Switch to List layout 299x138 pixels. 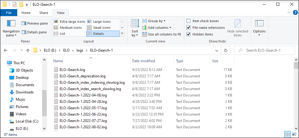60,34
